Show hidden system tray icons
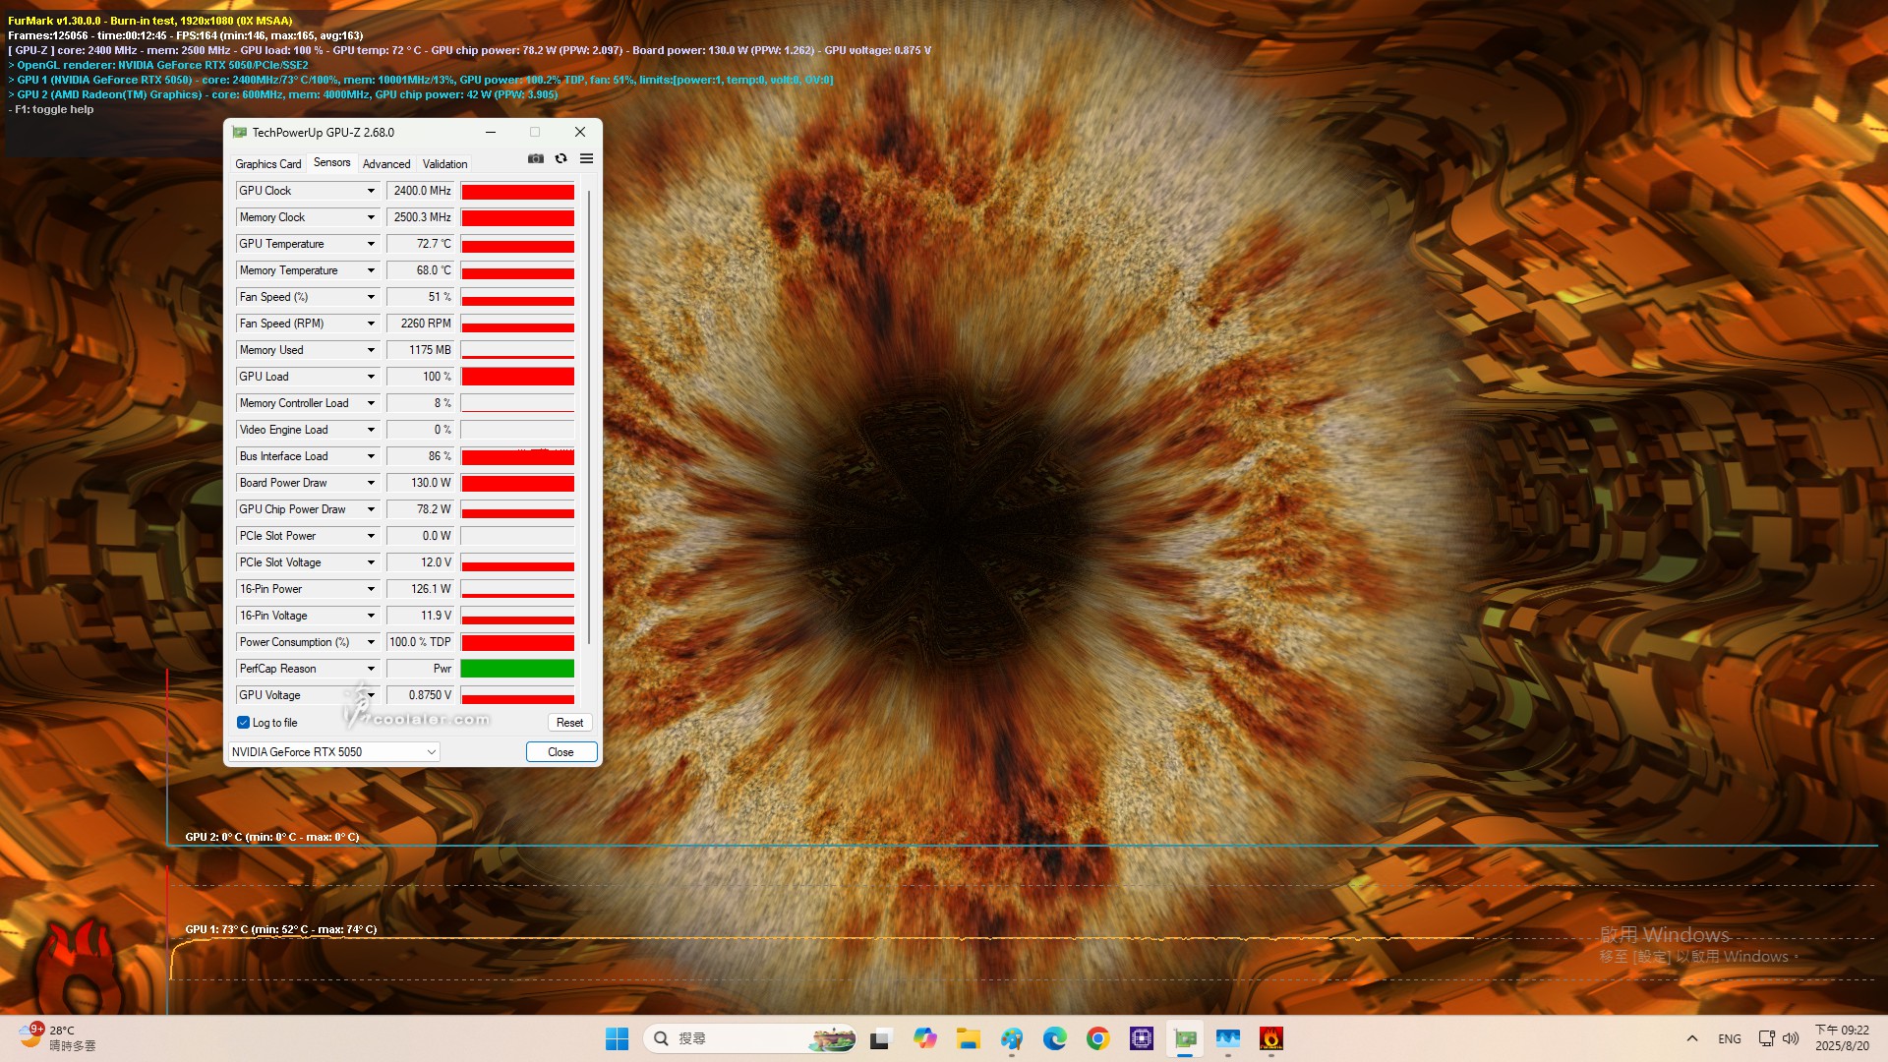This screenshot has width=1888, height=1062. pyautogui.click(x=1692, y=1038)
